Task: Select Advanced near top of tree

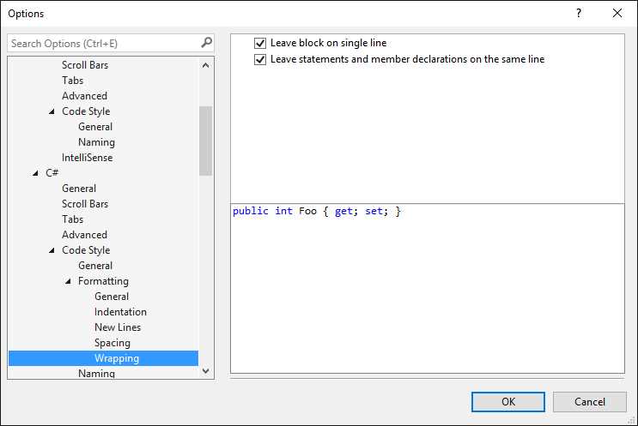Action: click(85, 96)
